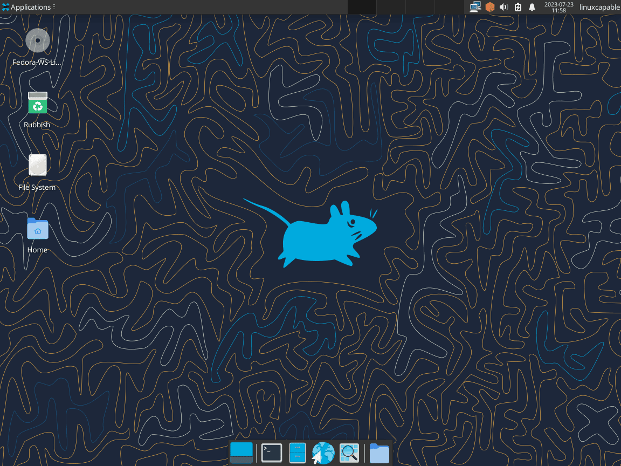
Task: Toggle notifications with the bell tray icon
Action: pyautogui.click(x=532, y=7)
